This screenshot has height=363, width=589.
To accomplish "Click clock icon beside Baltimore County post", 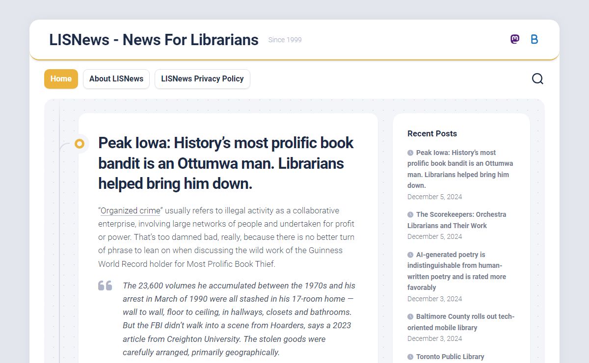I will (x=410, y=316).
